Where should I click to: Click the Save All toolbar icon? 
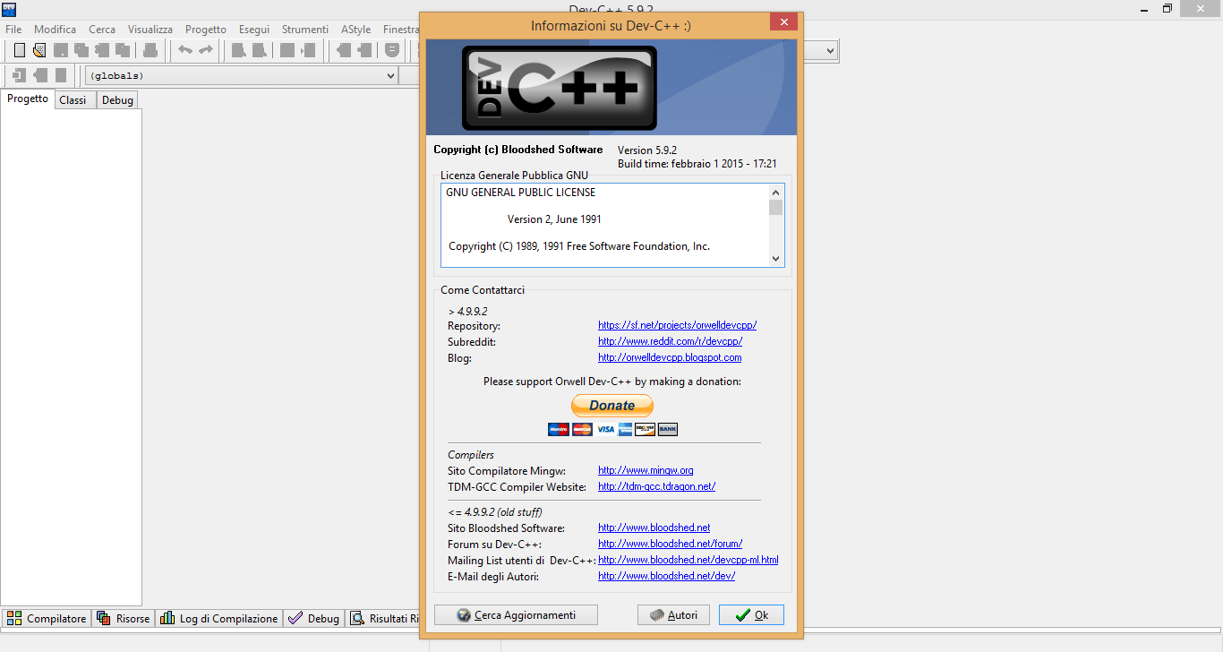[81, 50]
